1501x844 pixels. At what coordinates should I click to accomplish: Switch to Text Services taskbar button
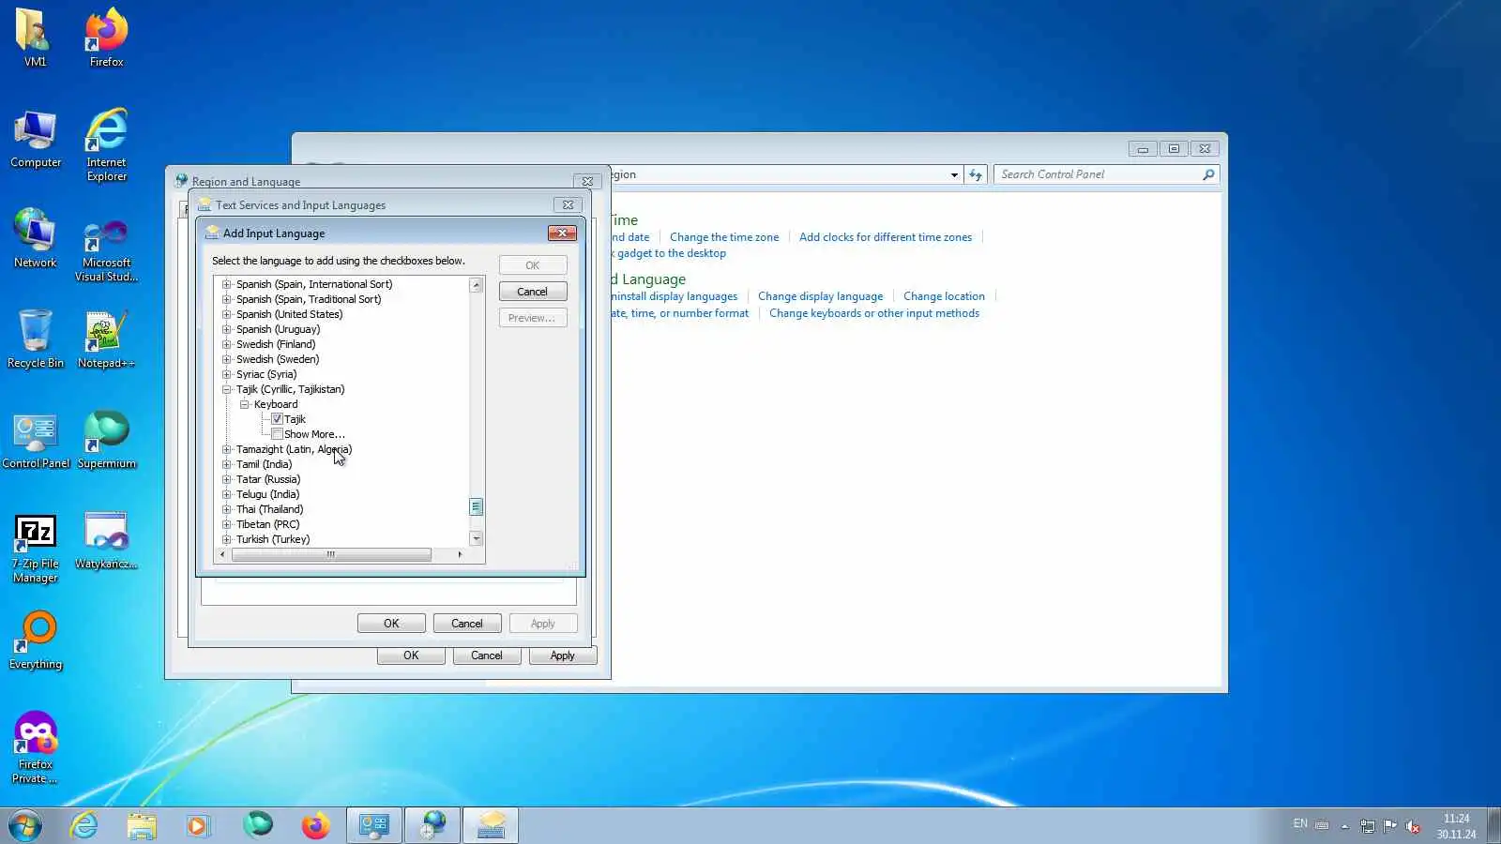pyautogui.click(x=491, y=825)
